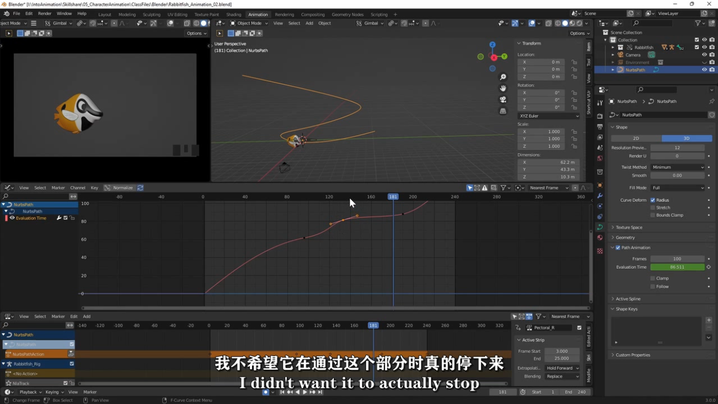Image resolution: width=718 pixels, height=404 pixels.
Task: Expand the Texture Space panel
Action: [629, 228]
